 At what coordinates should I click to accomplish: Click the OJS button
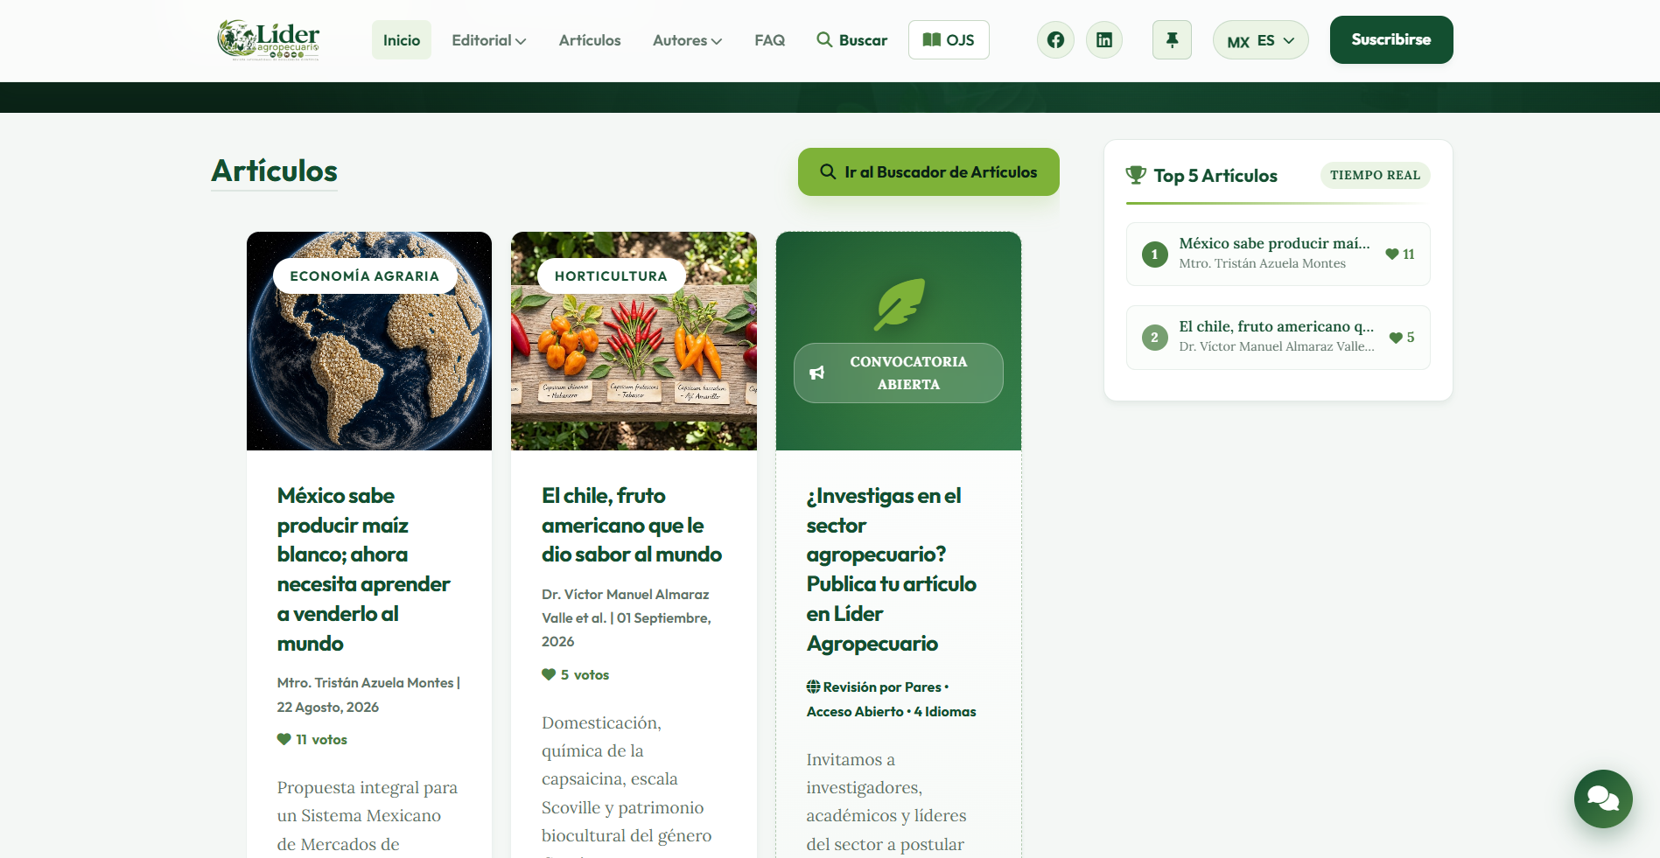coord(949,40)
